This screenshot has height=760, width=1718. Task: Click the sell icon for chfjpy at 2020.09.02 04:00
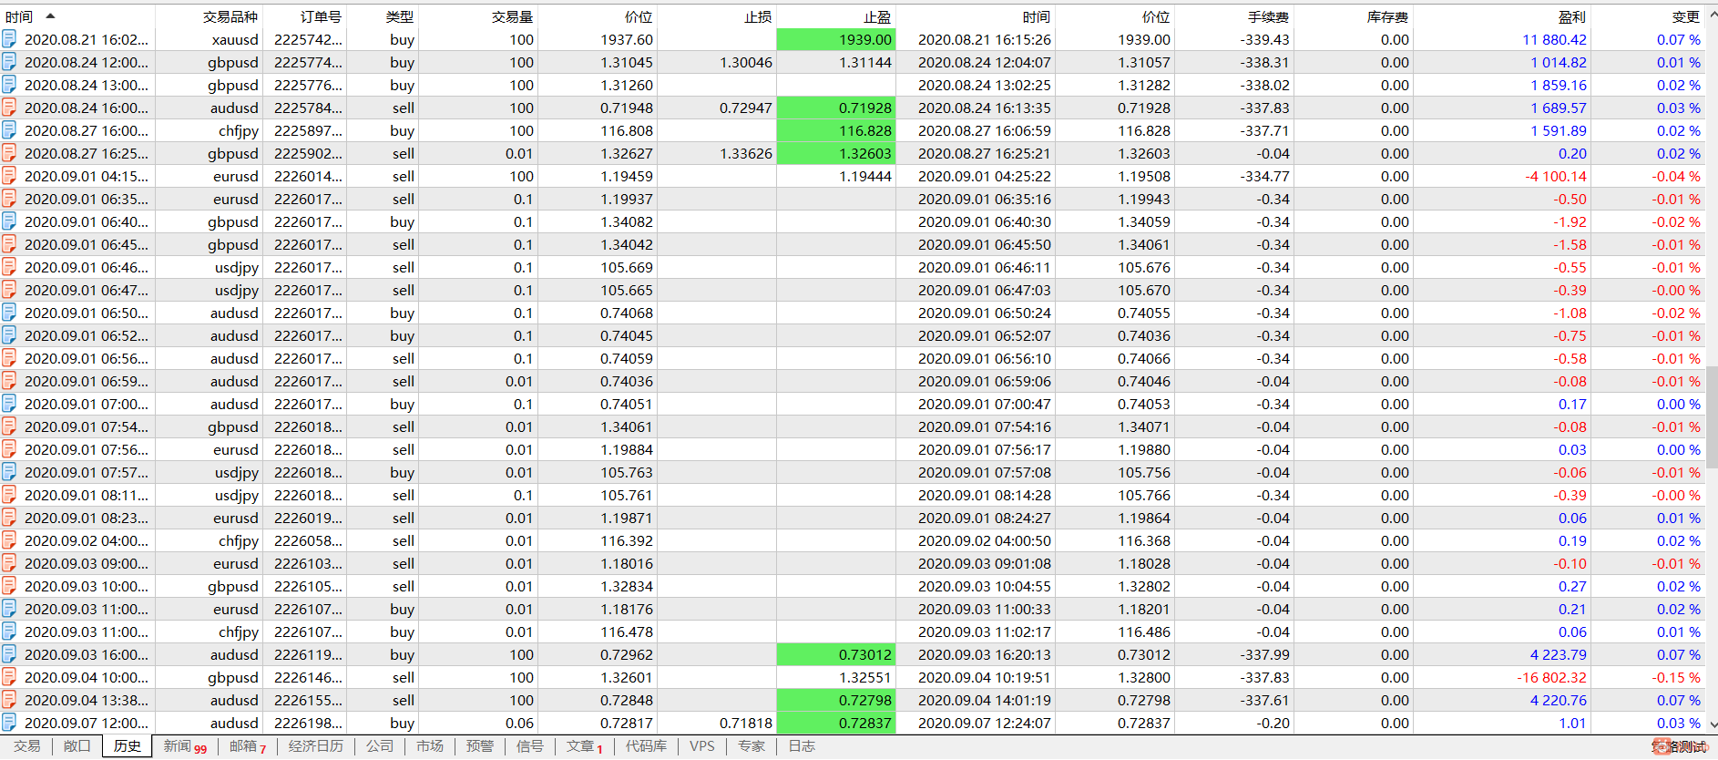click(9, 540)
